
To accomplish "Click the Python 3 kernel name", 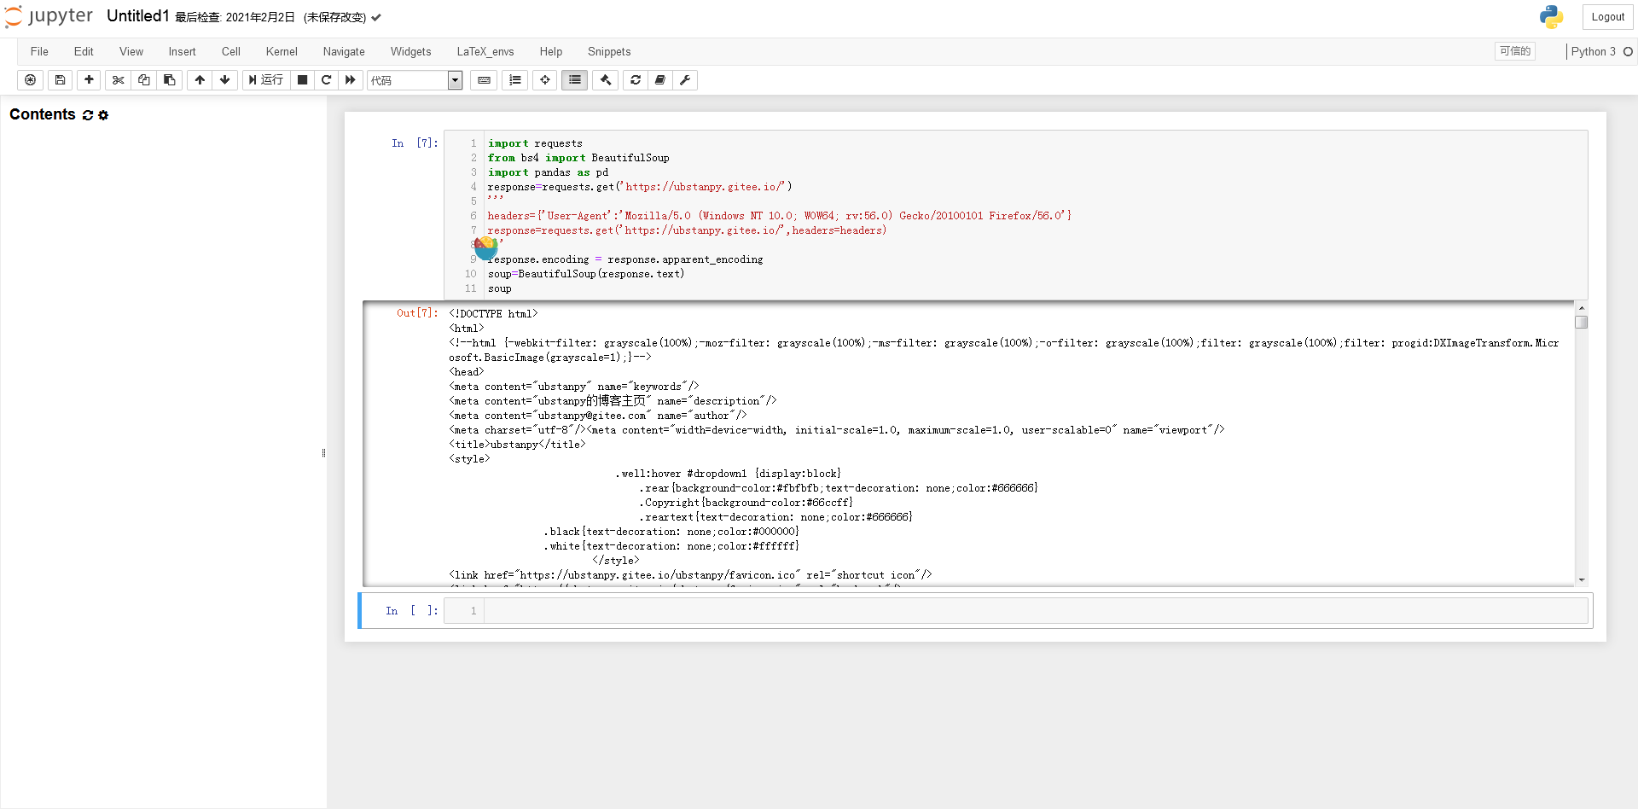I will 1593,52.
